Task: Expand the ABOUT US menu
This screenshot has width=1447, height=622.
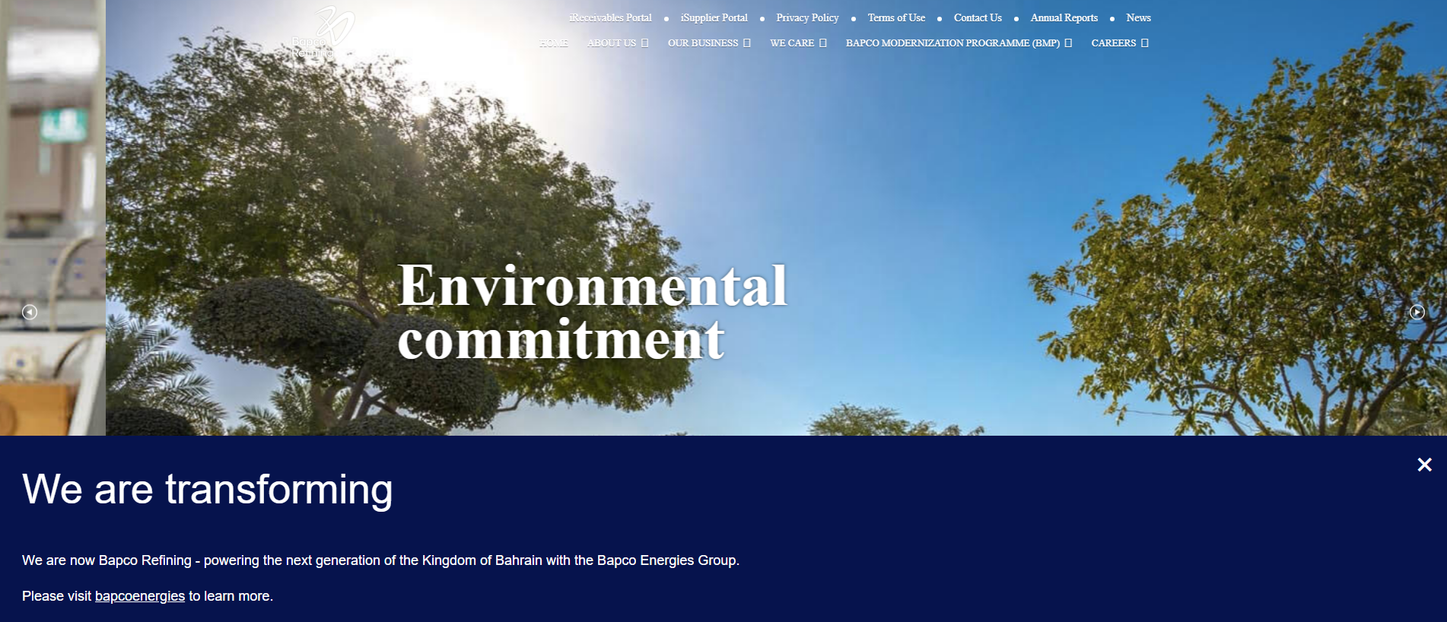Action: coord(617,43)
